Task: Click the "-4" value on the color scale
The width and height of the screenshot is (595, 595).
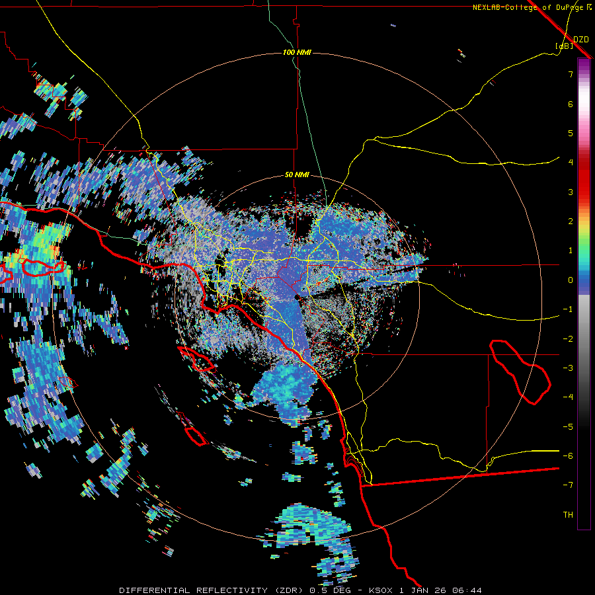Action: click(x=568, y=397)
